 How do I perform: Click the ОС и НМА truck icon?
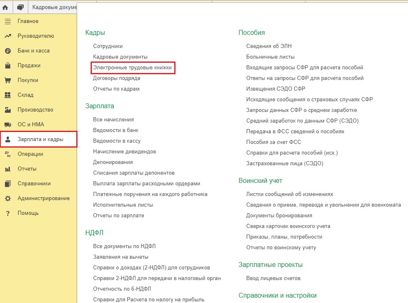pyautogui.click(x=8, y=125)
